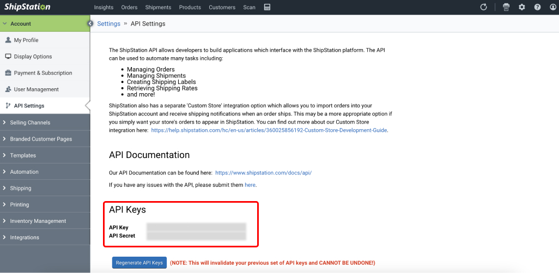Collapse the sidebar with the arrow button
Viewport: 559px width, 273px height.
pyautogui.click(x=90, y=23)
